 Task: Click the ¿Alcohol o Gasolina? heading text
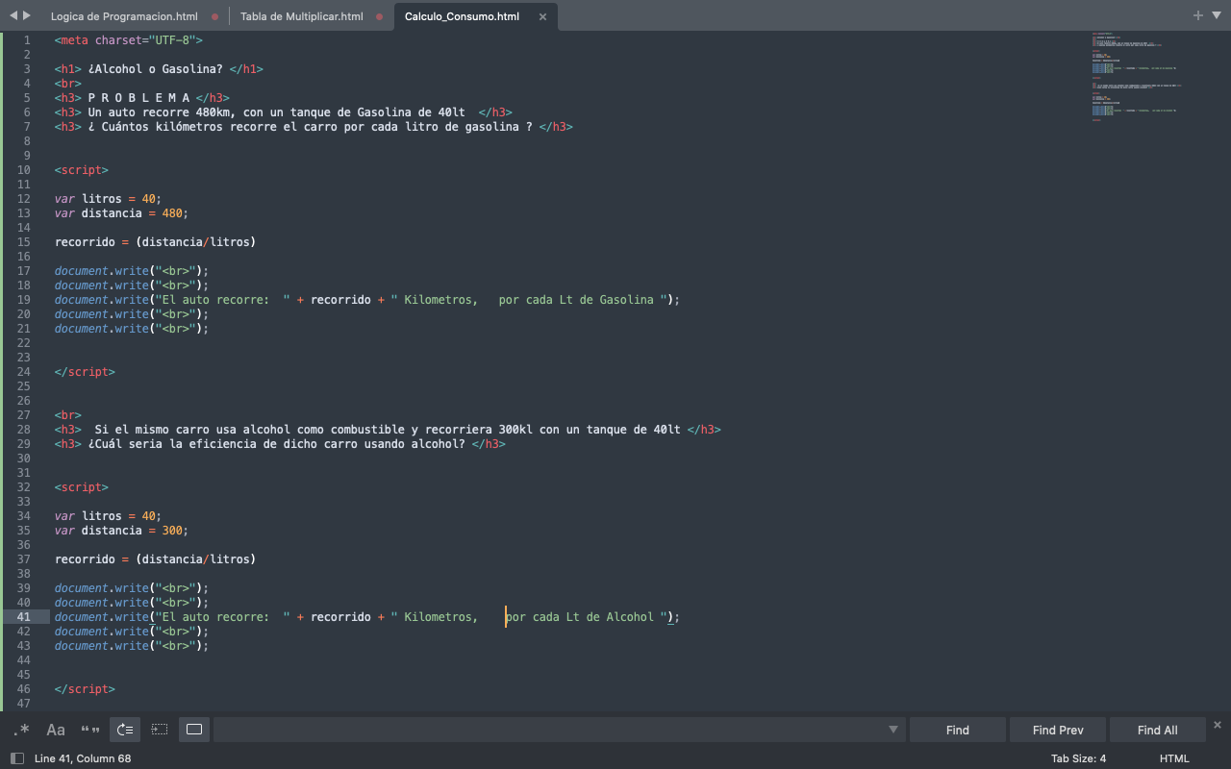tap(156, 69)
